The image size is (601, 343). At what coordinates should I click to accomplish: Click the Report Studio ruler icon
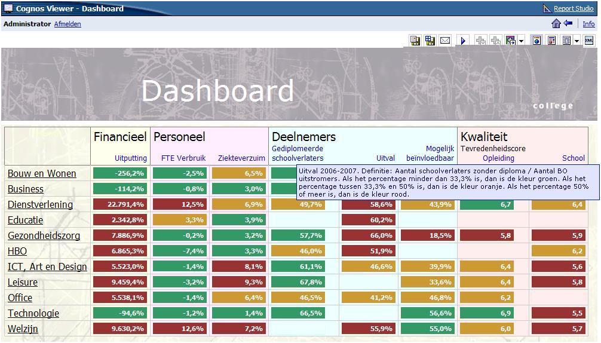(x=547, y=8)
